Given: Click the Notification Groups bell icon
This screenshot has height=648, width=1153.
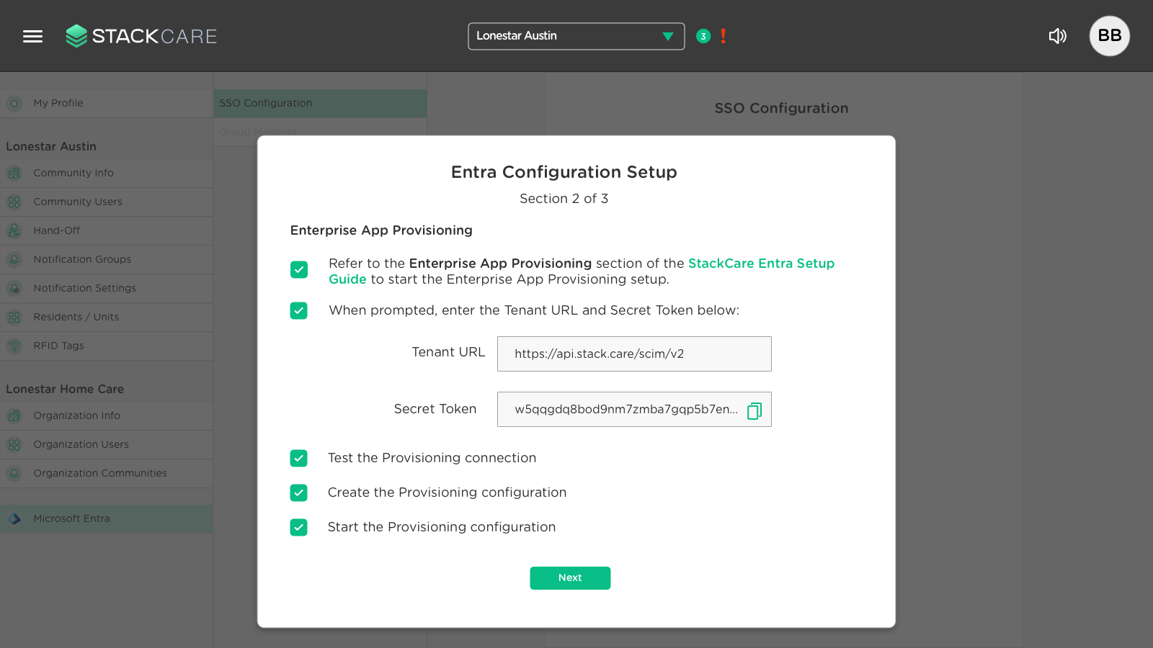Looking at the screenshot, I should tap(14, 260).
